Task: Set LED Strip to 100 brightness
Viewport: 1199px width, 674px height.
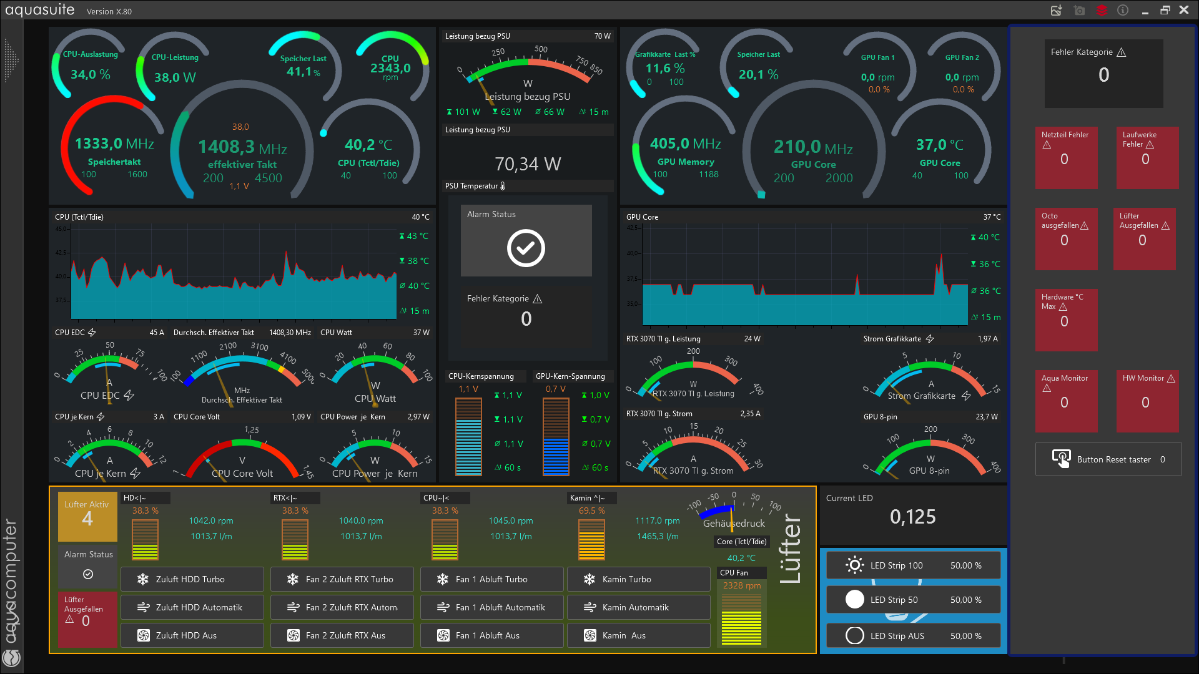Action: pos(913,565)
